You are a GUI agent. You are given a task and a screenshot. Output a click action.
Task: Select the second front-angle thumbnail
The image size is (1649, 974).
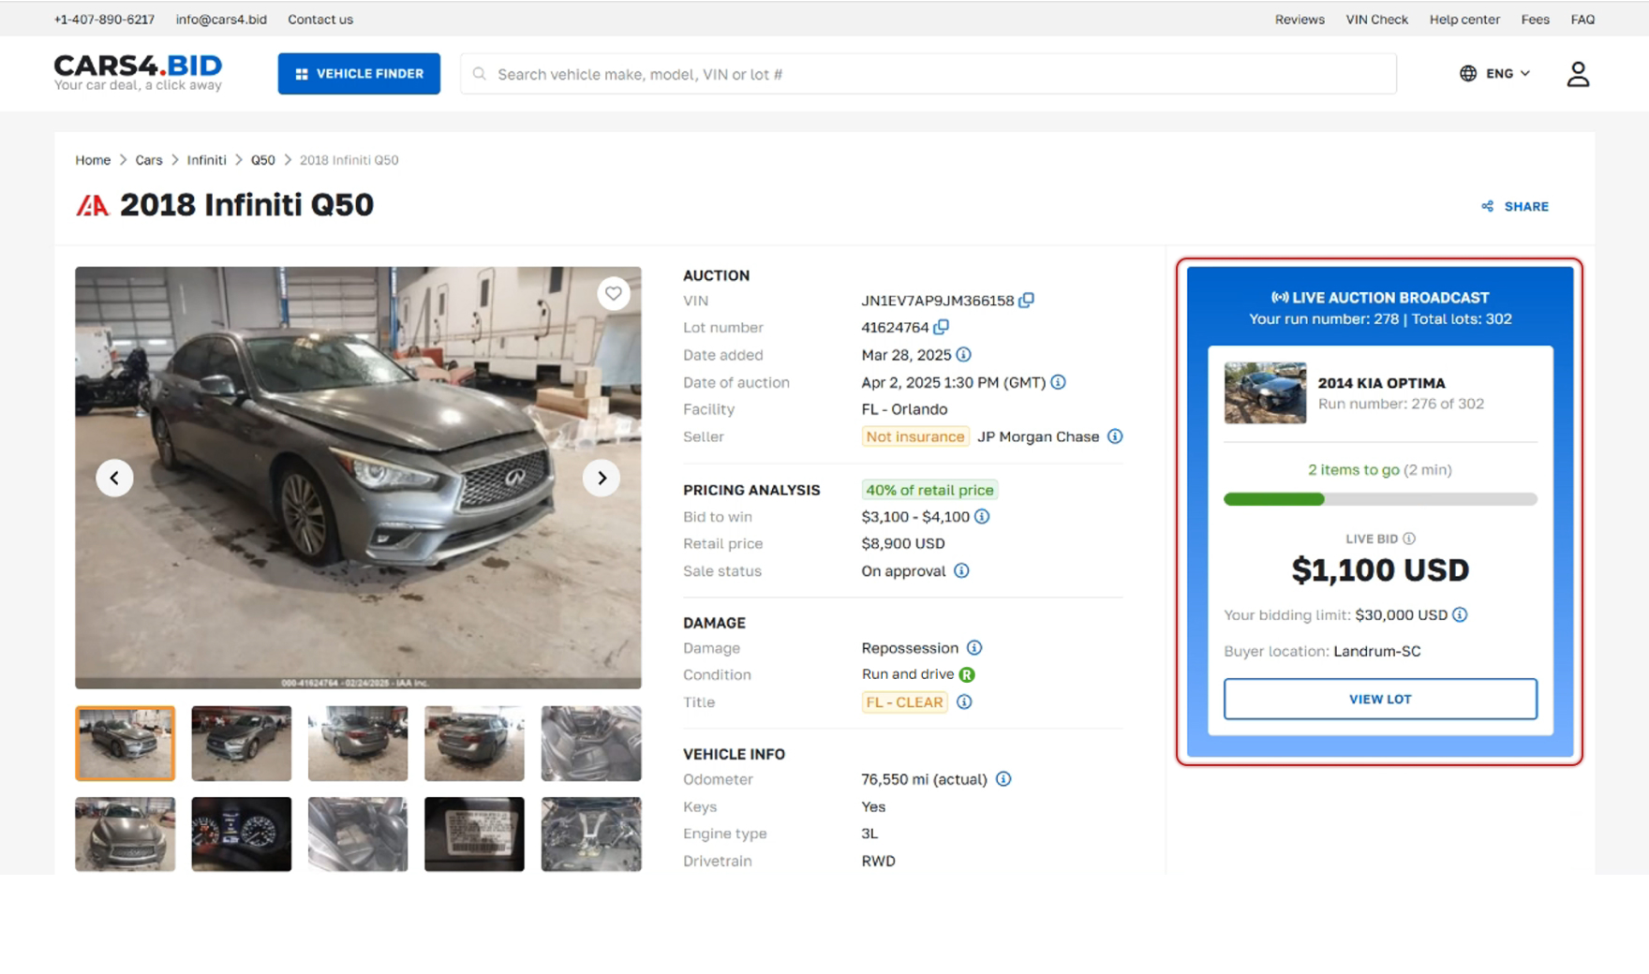[x=242, y=744]
